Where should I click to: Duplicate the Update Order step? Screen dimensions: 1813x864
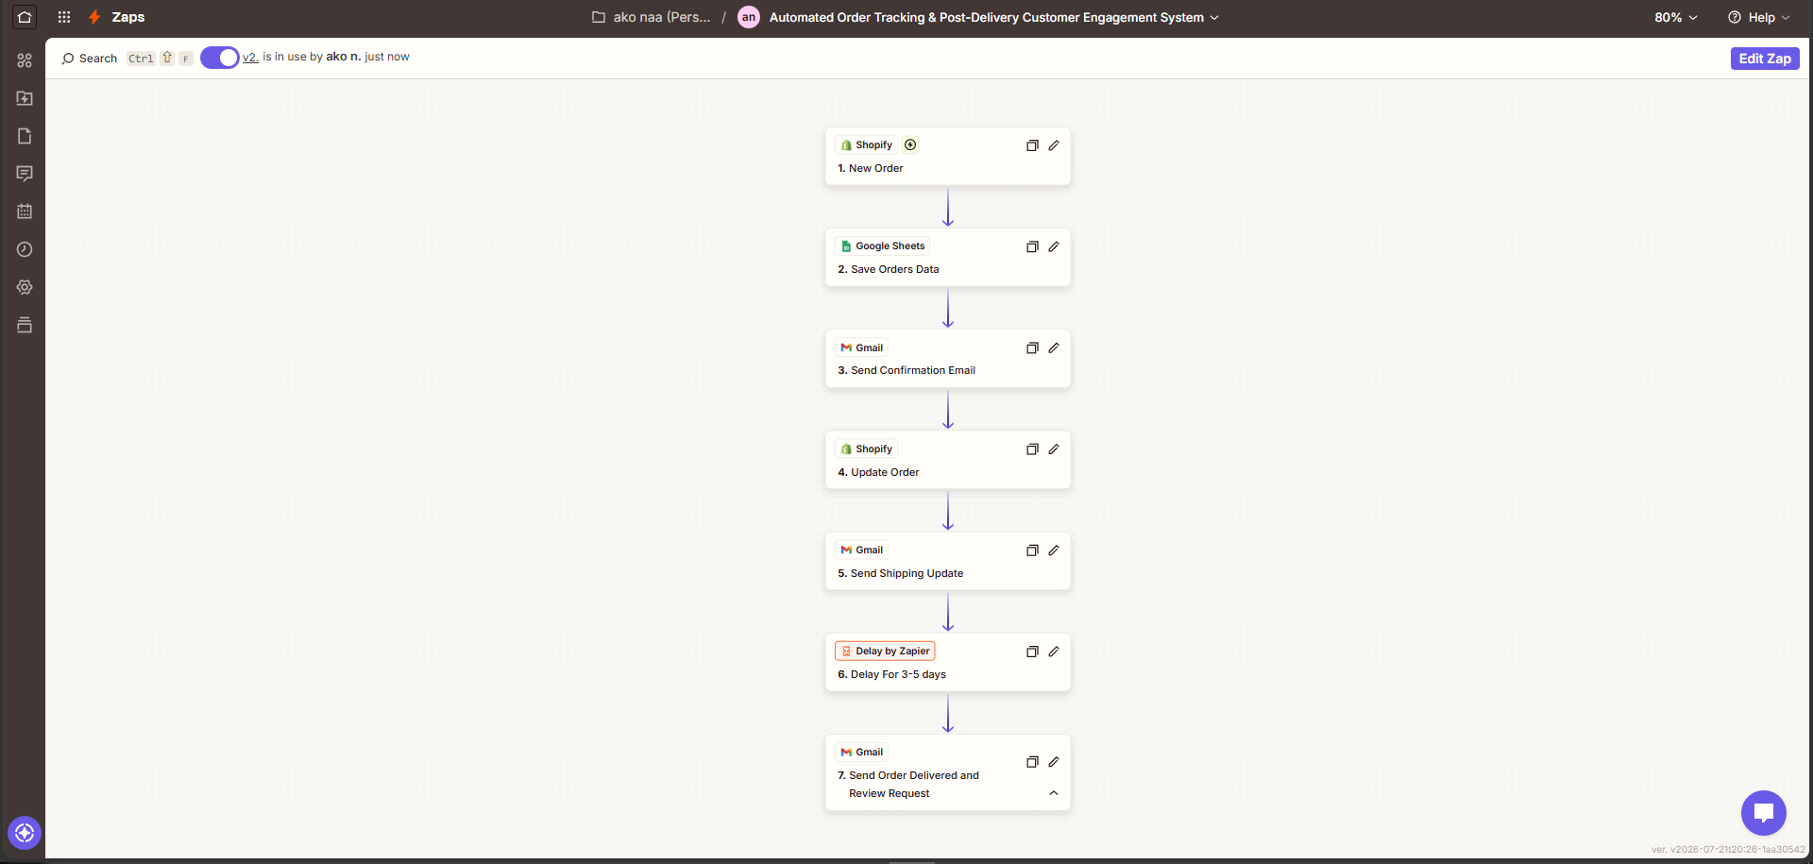point(1032,449)
